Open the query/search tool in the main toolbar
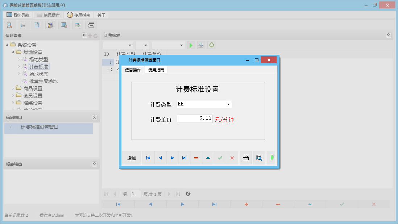Screen dimensions: 398x224 (x=9, y=25)
